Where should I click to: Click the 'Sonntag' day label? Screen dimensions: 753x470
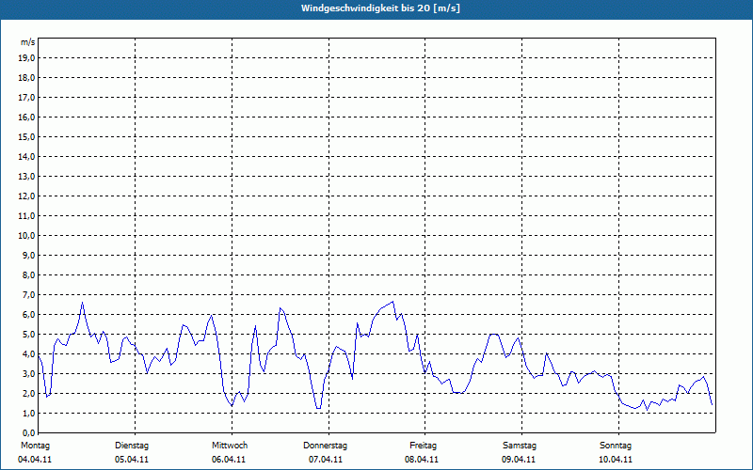coord(616,446)
